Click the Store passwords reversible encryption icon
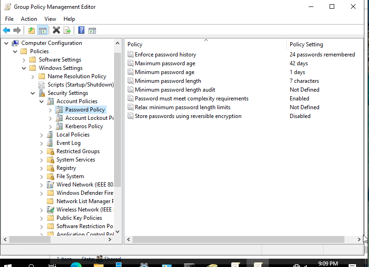This screenshot has width=369, height=267. 130,116
